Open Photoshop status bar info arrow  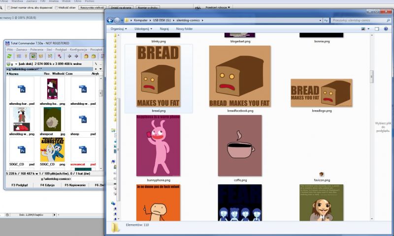point(54,215)
